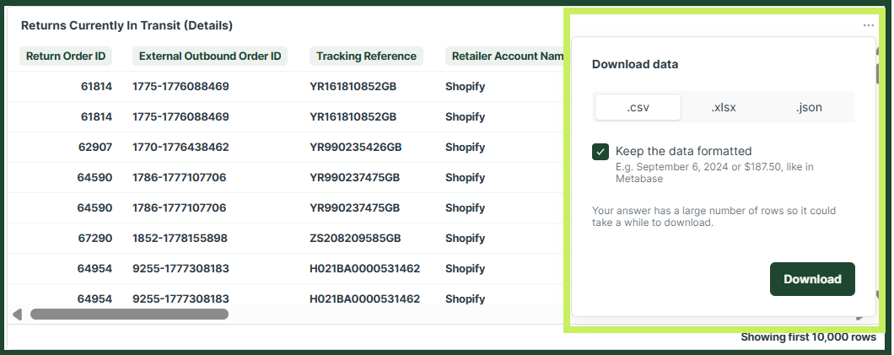The image size is (894, 355).
Task: Select outbound order 1770-1776438462 cell
Action: click(x=180, y=147)
